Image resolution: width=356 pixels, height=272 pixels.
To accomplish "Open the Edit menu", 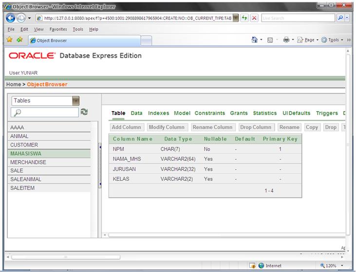I will click(x=24, y=29).
